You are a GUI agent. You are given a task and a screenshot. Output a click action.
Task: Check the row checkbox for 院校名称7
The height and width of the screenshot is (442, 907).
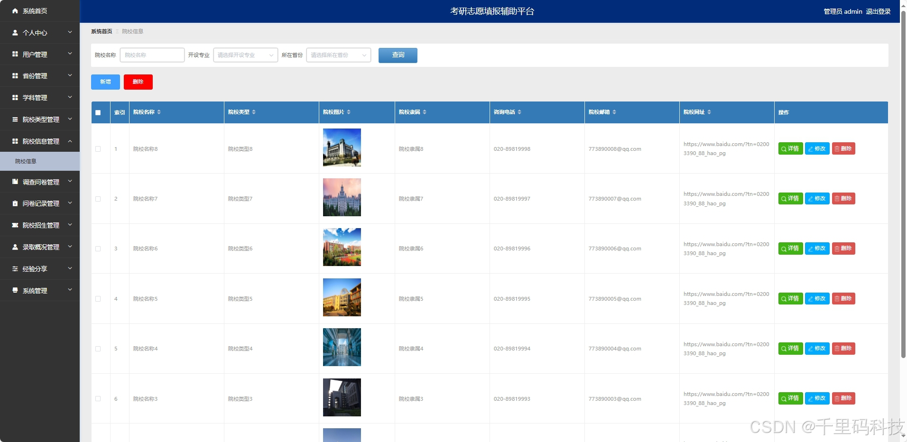pos(98,199)
